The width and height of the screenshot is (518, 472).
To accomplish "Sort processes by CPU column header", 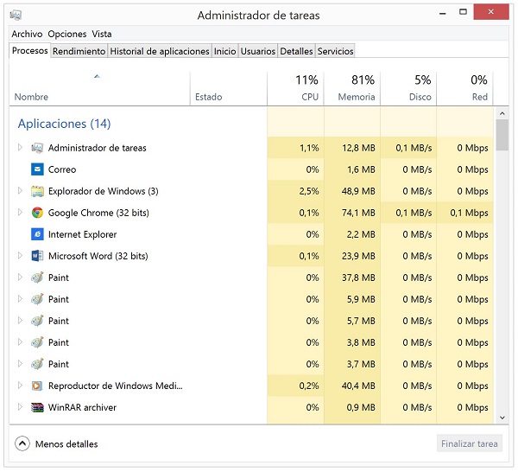I will [295, 88].
